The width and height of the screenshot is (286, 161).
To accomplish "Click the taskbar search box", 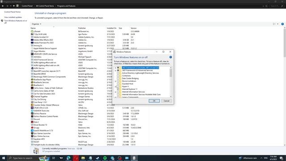I will [22, 158].
